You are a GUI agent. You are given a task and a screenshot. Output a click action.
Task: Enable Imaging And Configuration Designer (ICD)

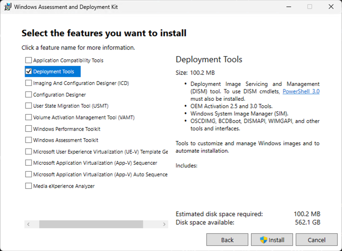point(28,83)
